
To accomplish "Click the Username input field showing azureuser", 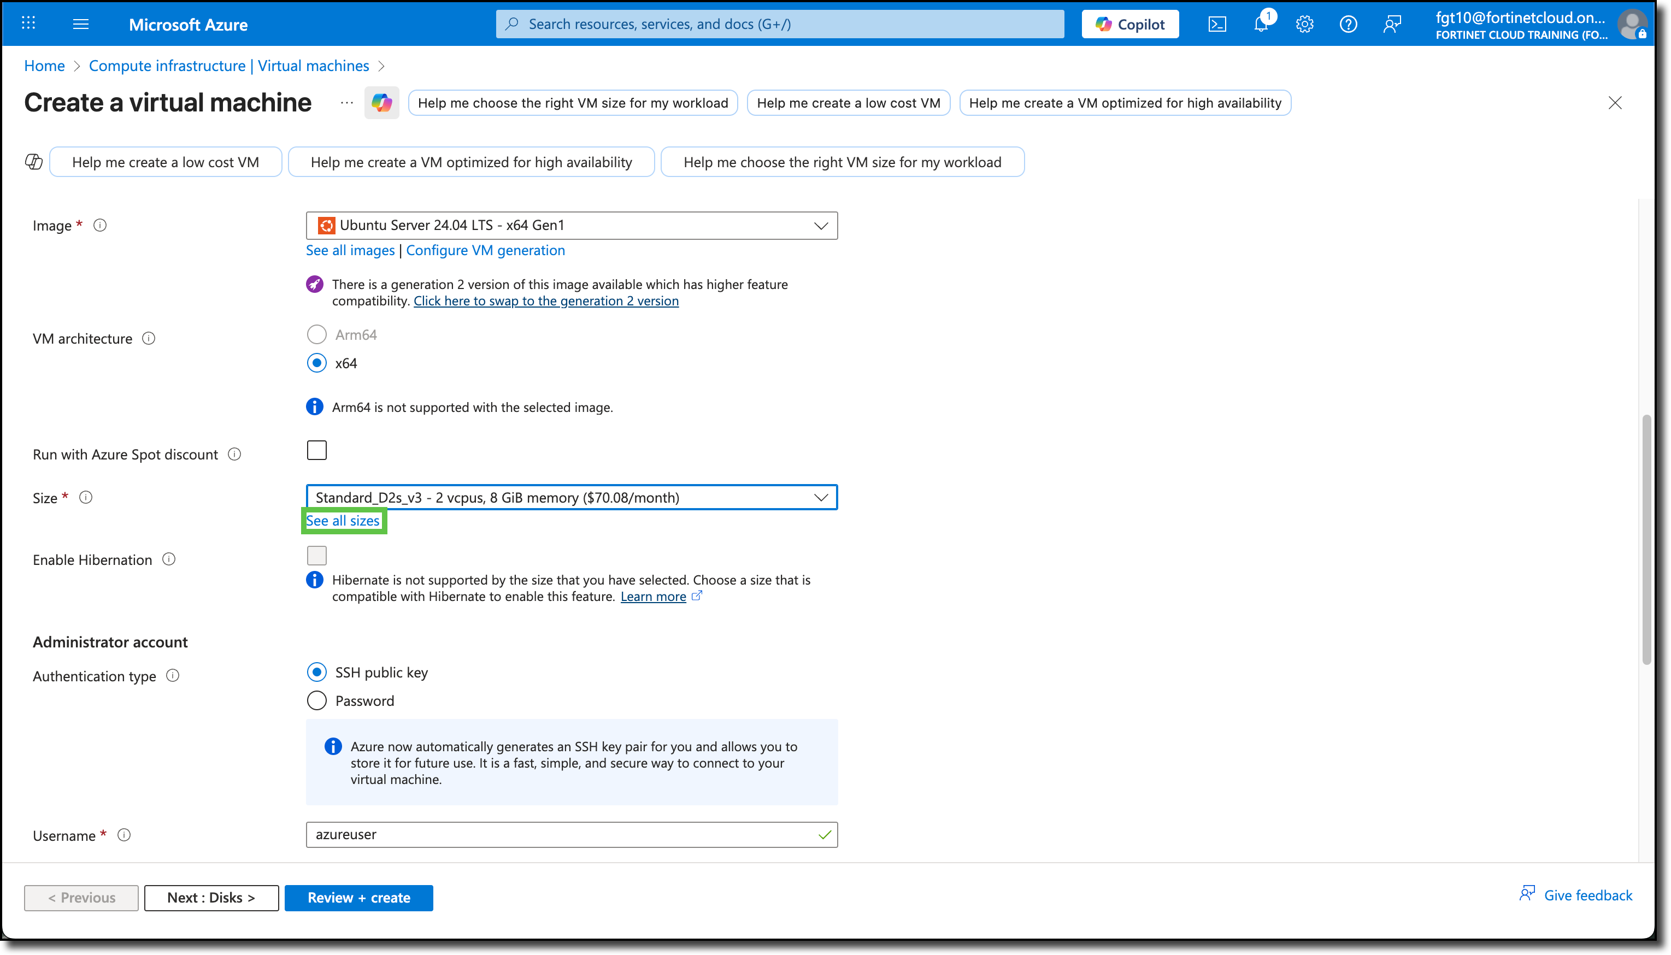I will 570,834.
